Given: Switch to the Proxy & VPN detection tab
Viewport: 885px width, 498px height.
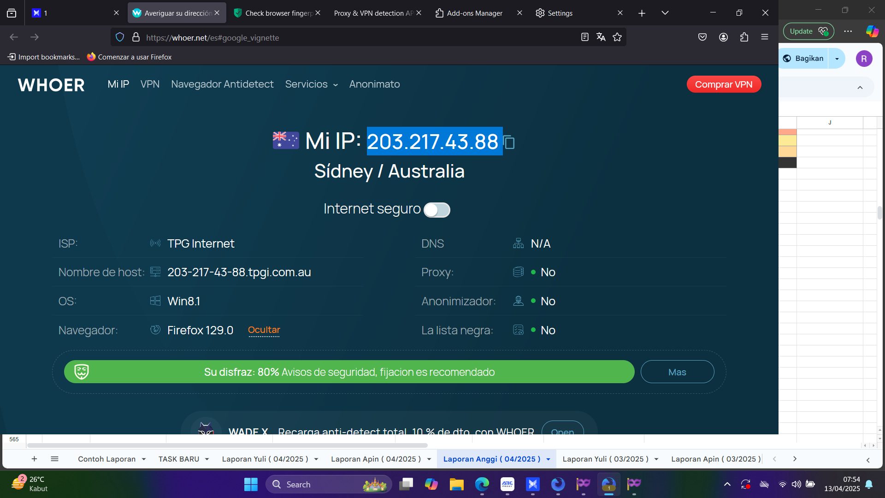Looking at the screenshot, I should 373,13.
